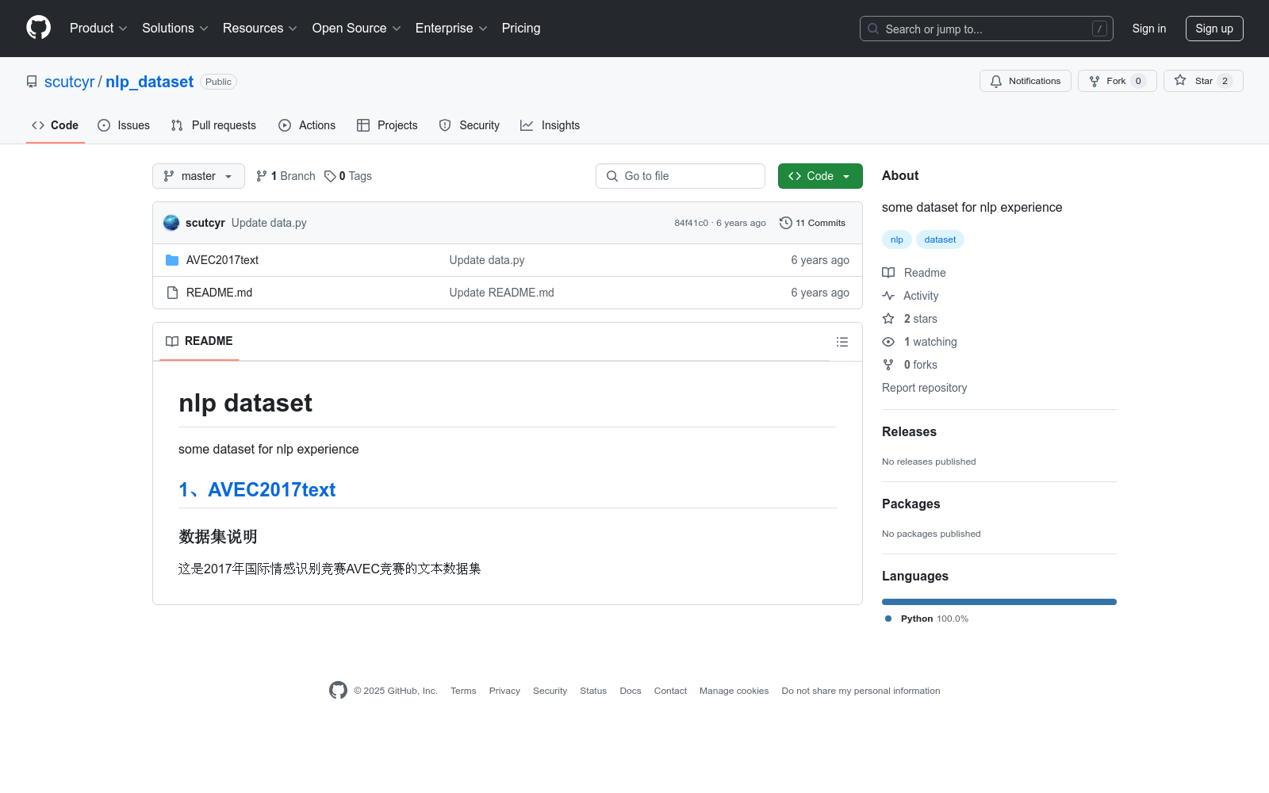The image size is (1269, 793).
Task: Open the README.md file link
Action: click(x=219, y=293)
